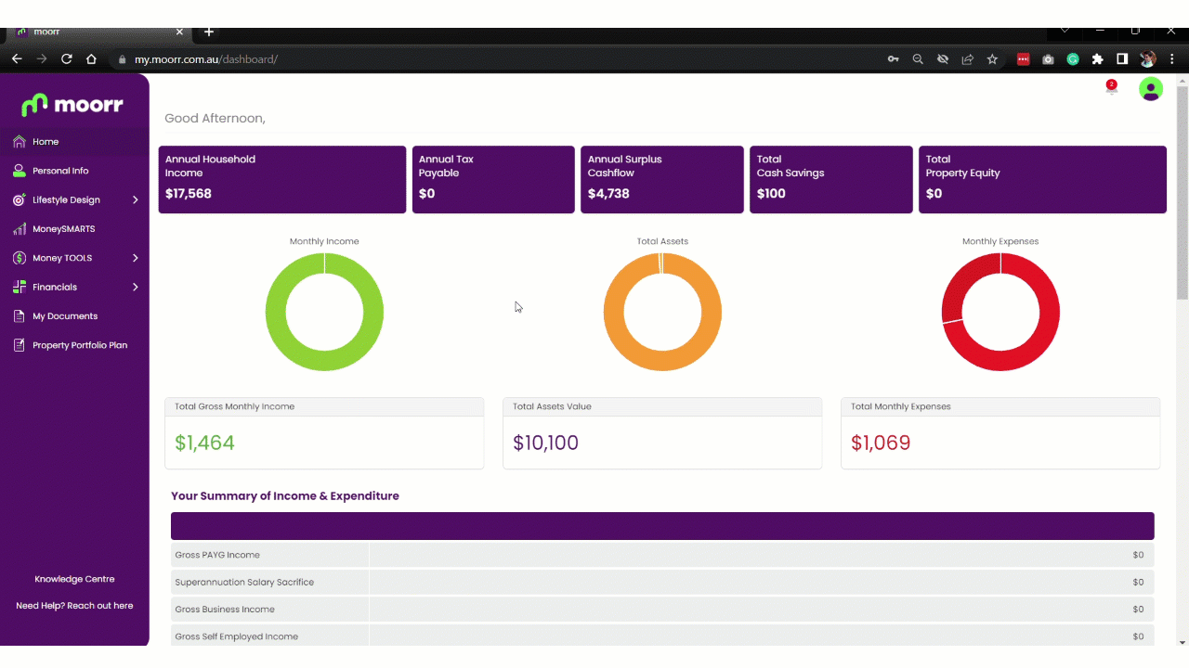Click Gross Self Employed Income row
This screenshot has width=1189, height=668.
(662, 636)
